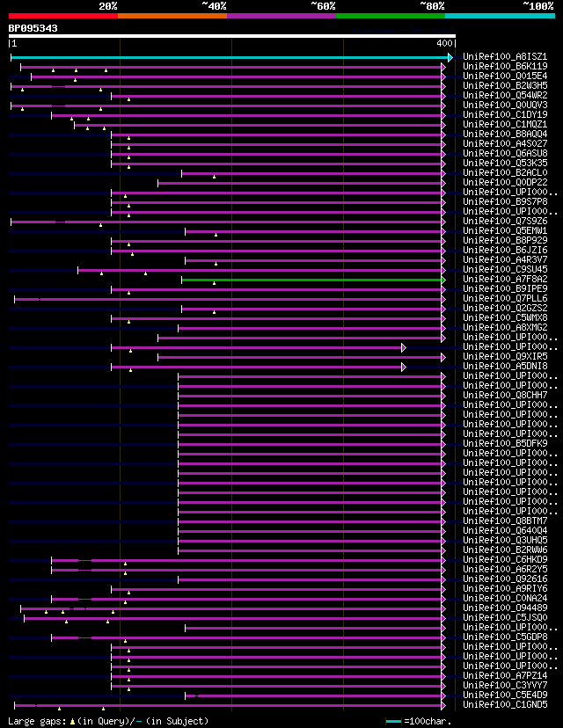This screenshot has width=563, height=728.
Task: Click hit name UniRef100_Q0DP22
Action: 505,183
